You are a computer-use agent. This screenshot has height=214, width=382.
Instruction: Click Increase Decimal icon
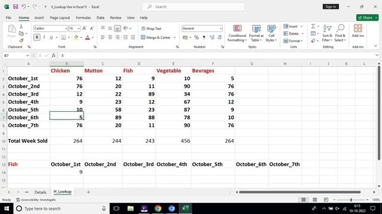(212, 37)
